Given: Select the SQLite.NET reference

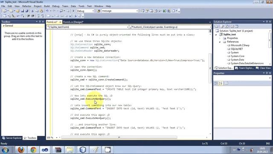Looking at the screenshot, I should [237, 49].
